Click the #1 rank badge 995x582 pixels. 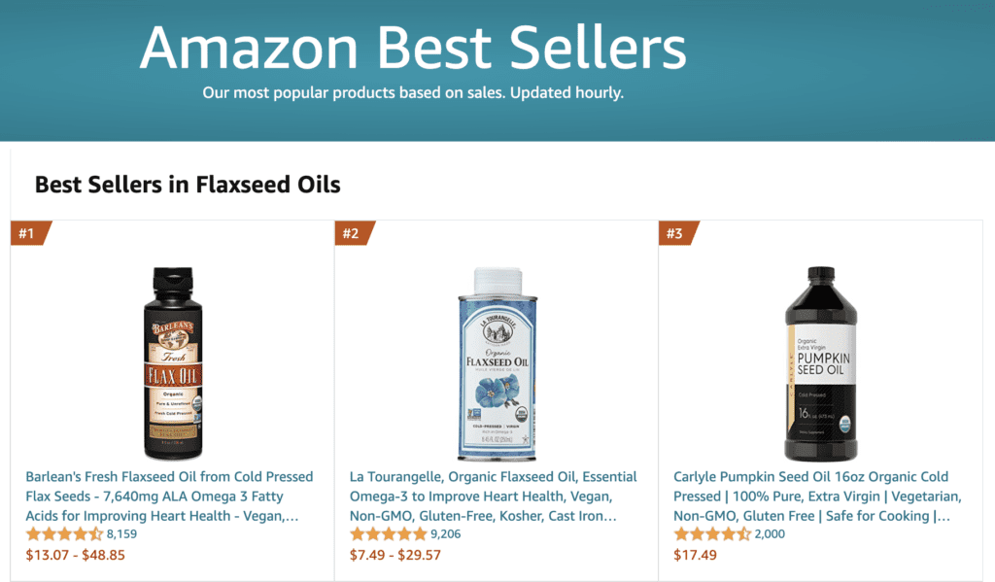pyautogui.click(x=27, y=233)
